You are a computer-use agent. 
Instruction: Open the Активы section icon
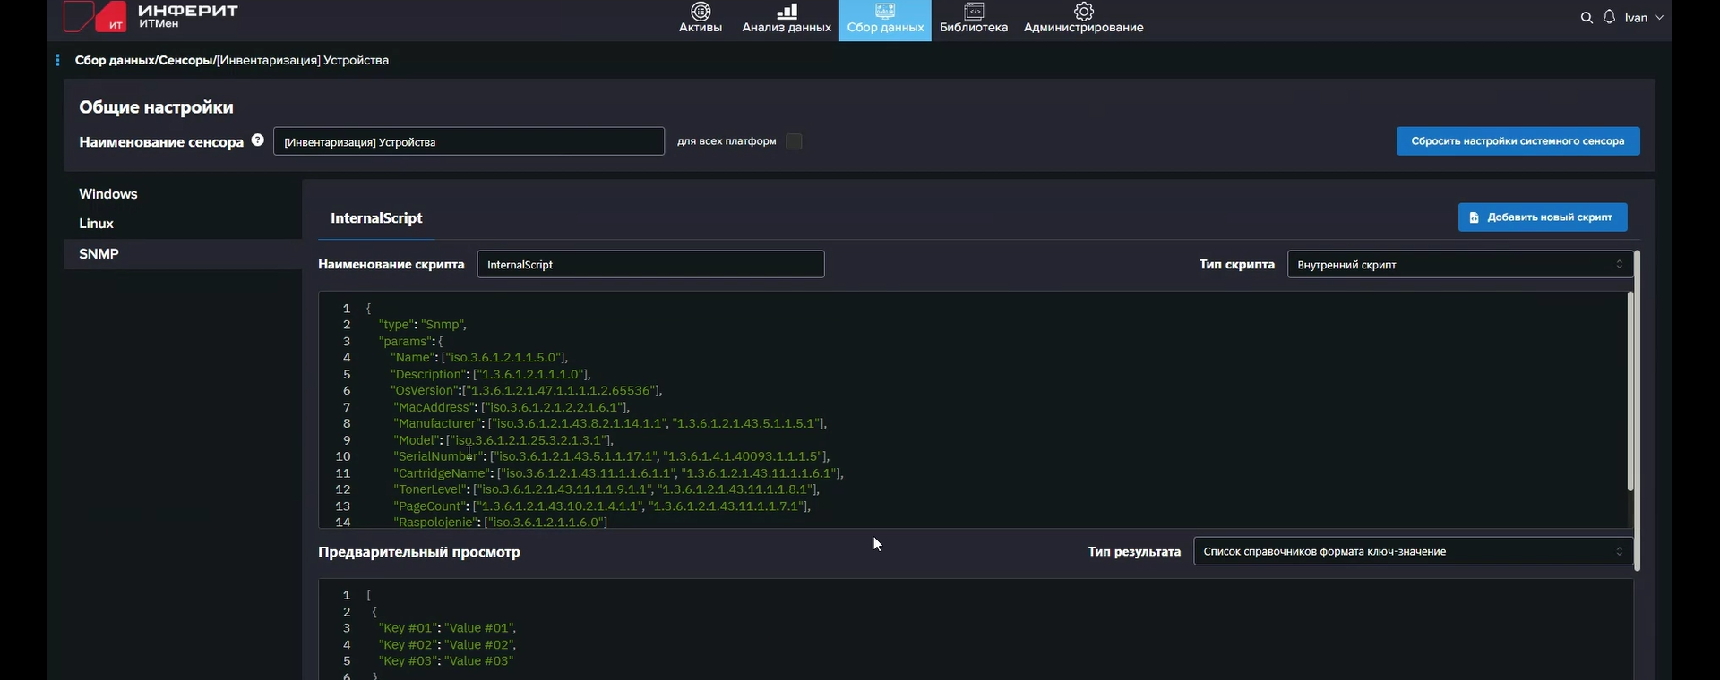click(701, 12)
